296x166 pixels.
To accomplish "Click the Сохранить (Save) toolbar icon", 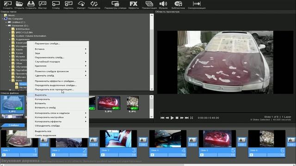I will [31, 5].
